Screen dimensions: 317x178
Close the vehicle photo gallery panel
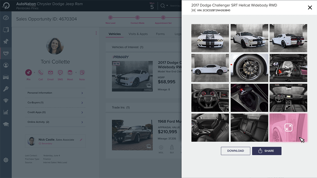(x=310, y=7)
